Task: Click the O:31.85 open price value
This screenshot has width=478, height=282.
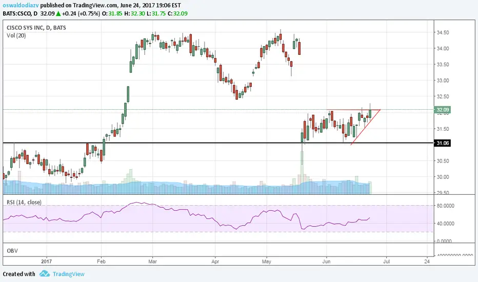Action: 112,13
